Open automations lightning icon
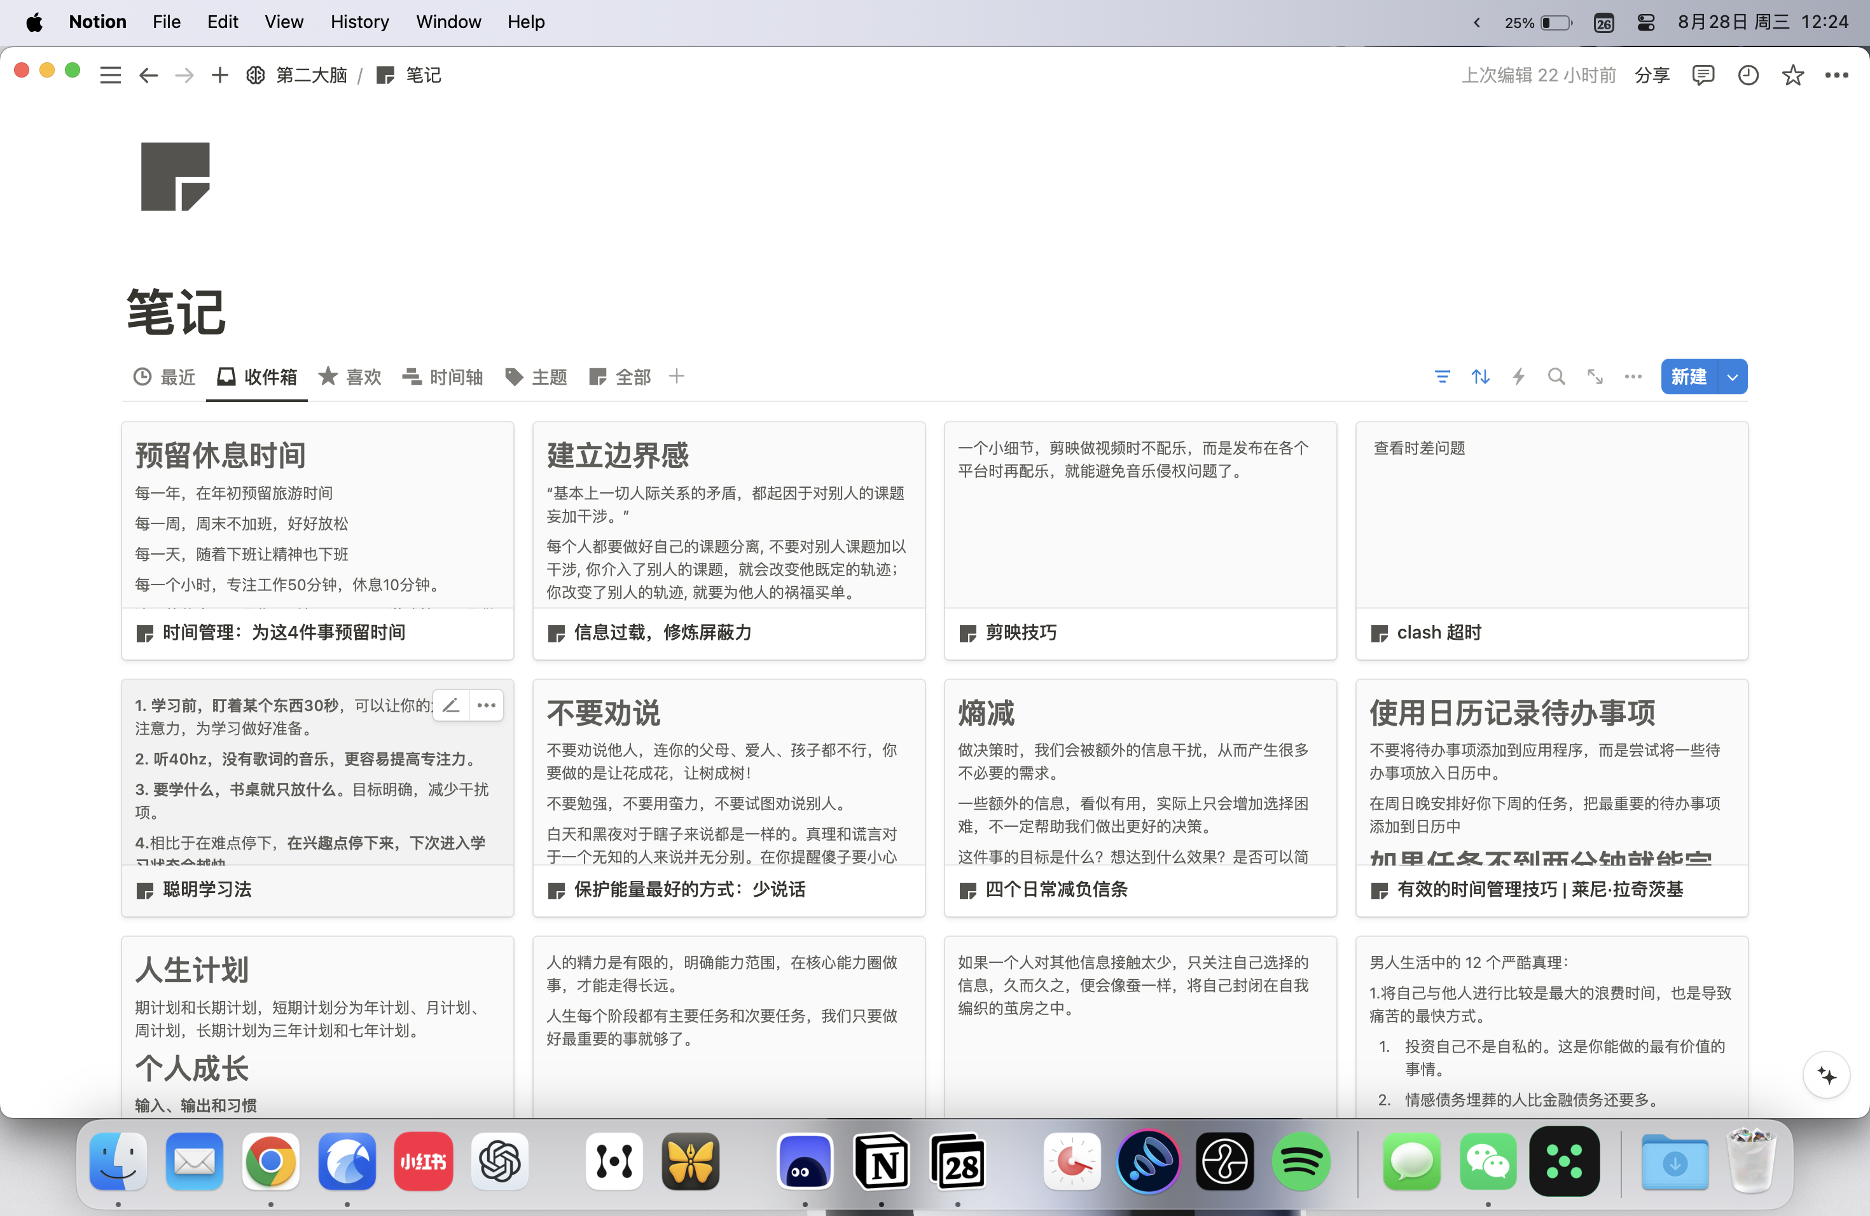Viewport: 1870px width, 1216px height. tap(1519, 377)
